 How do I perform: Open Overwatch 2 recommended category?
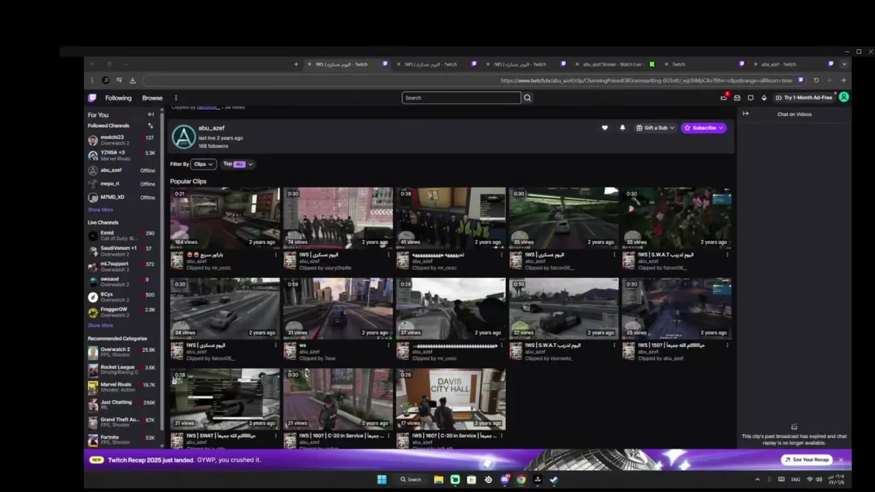[122, 352]
